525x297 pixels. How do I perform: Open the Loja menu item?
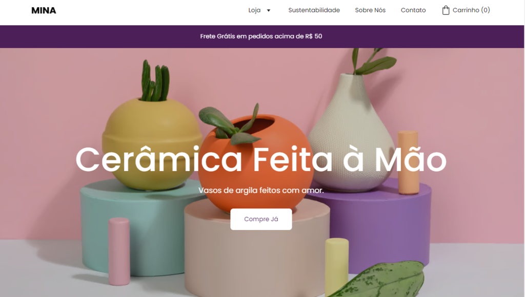(x=254, y=10)
